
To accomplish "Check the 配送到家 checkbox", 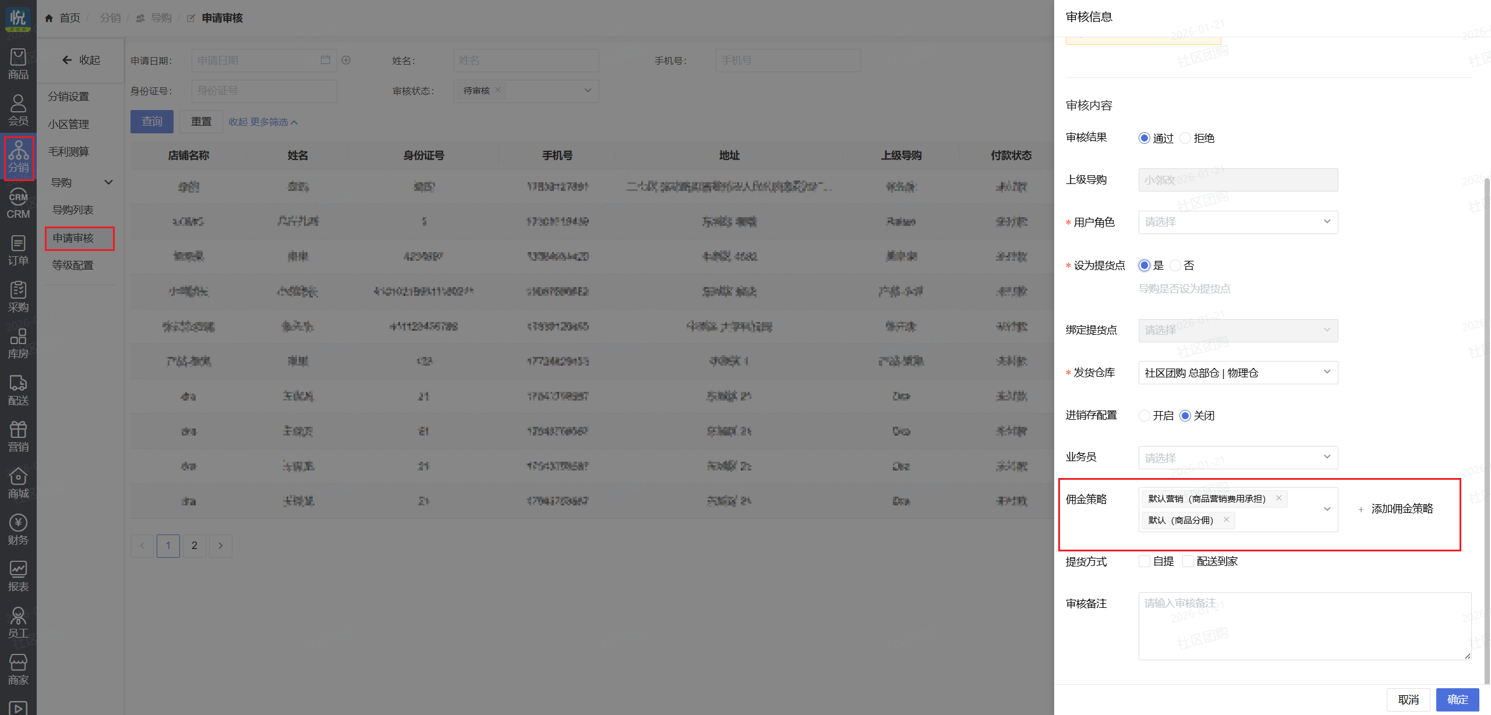I will coord(1188,561).
